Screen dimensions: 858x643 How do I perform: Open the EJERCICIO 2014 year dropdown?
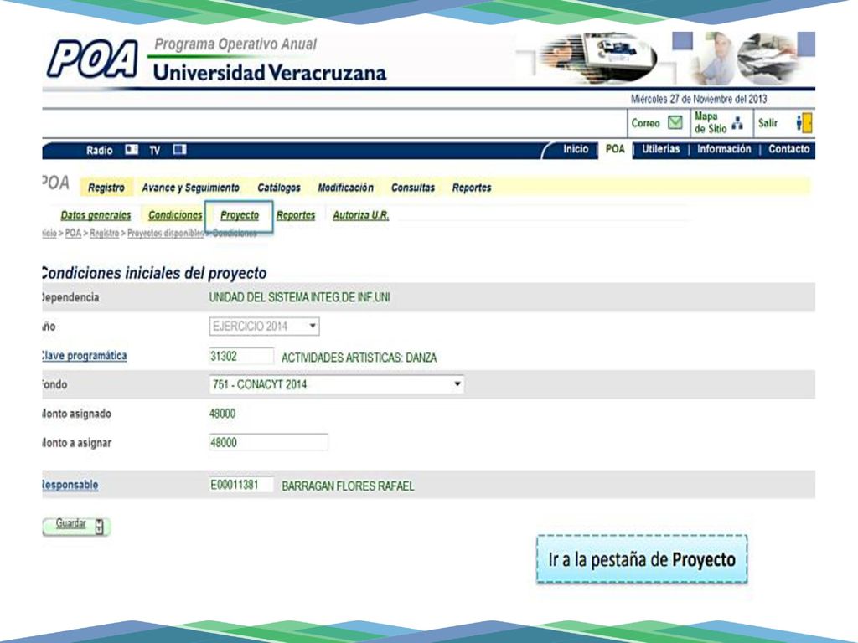pos(264,327)
